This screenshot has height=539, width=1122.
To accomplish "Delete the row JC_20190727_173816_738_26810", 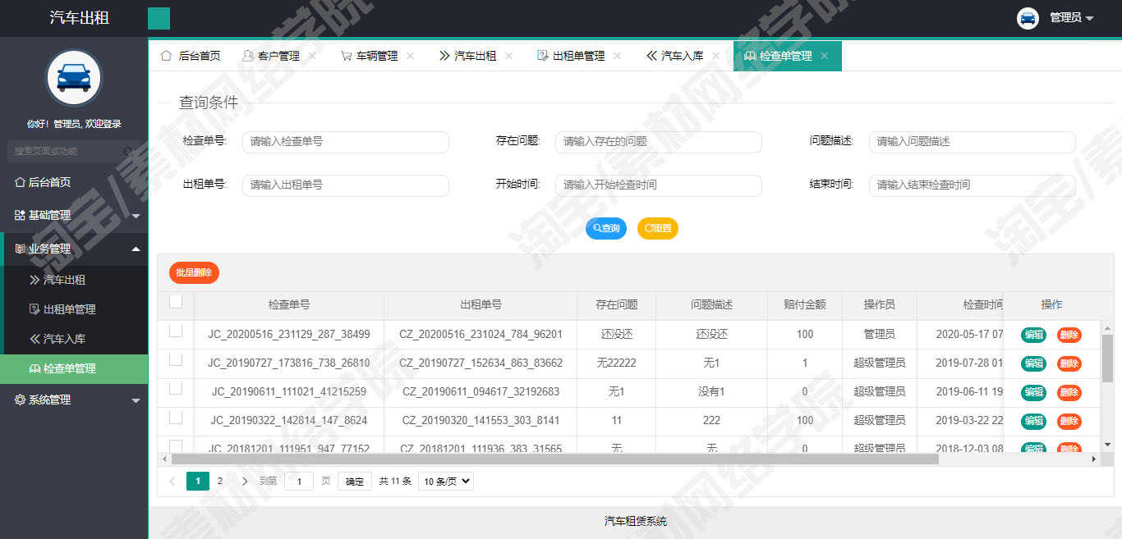I will [1069, 363].
